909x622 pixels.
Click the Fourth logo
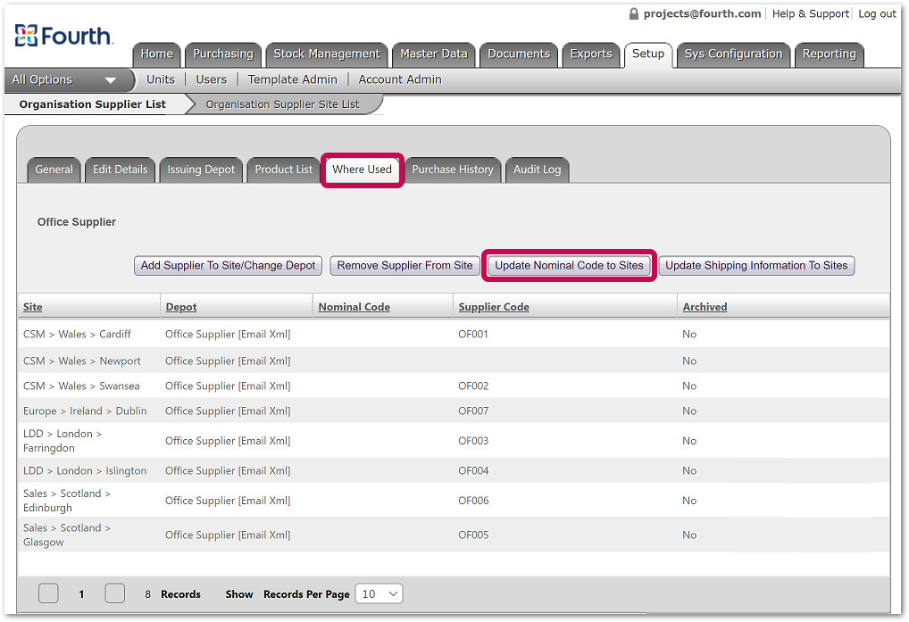click(63, 36)
